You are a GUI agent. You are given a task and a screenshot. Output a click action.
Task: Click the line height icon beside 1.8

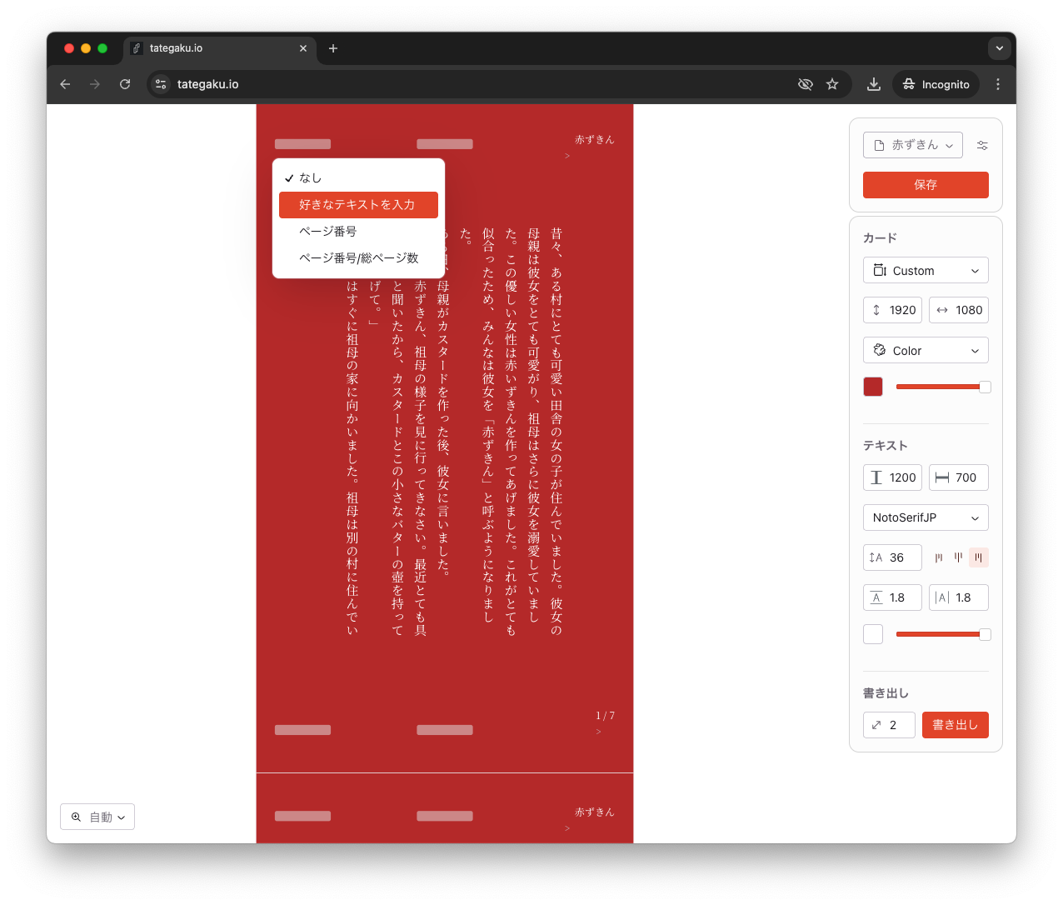876,597
